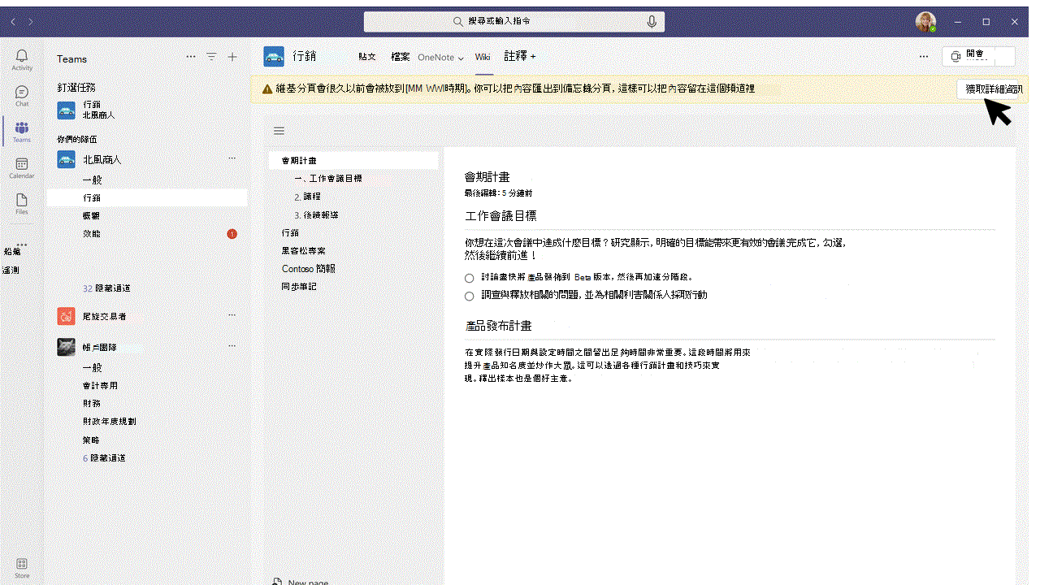Expand the OneNote tab dropdown chevron
The image size is (1040, 585).
(461, 58)
